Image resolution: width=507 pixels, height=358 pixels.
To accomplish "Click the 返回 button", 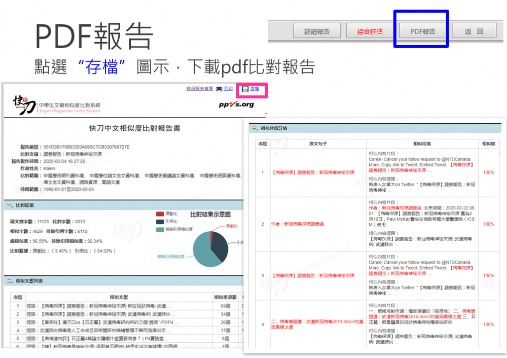I will pos(474,31).
